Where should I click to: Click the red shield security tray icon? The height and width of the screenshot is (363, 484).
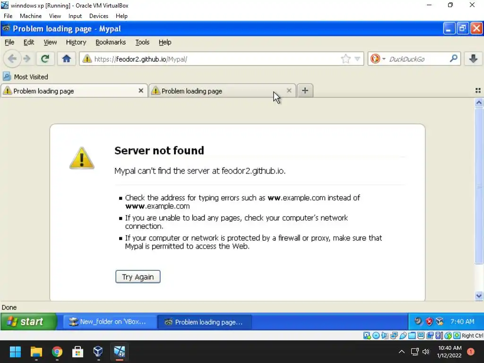click(429, 321)
